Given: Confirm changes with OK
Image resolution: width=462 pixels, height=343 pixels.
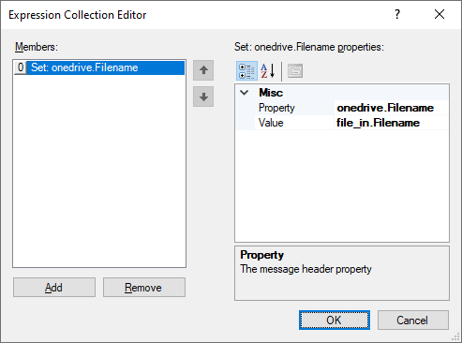Looking at the screenshot, I should point(335,321).
